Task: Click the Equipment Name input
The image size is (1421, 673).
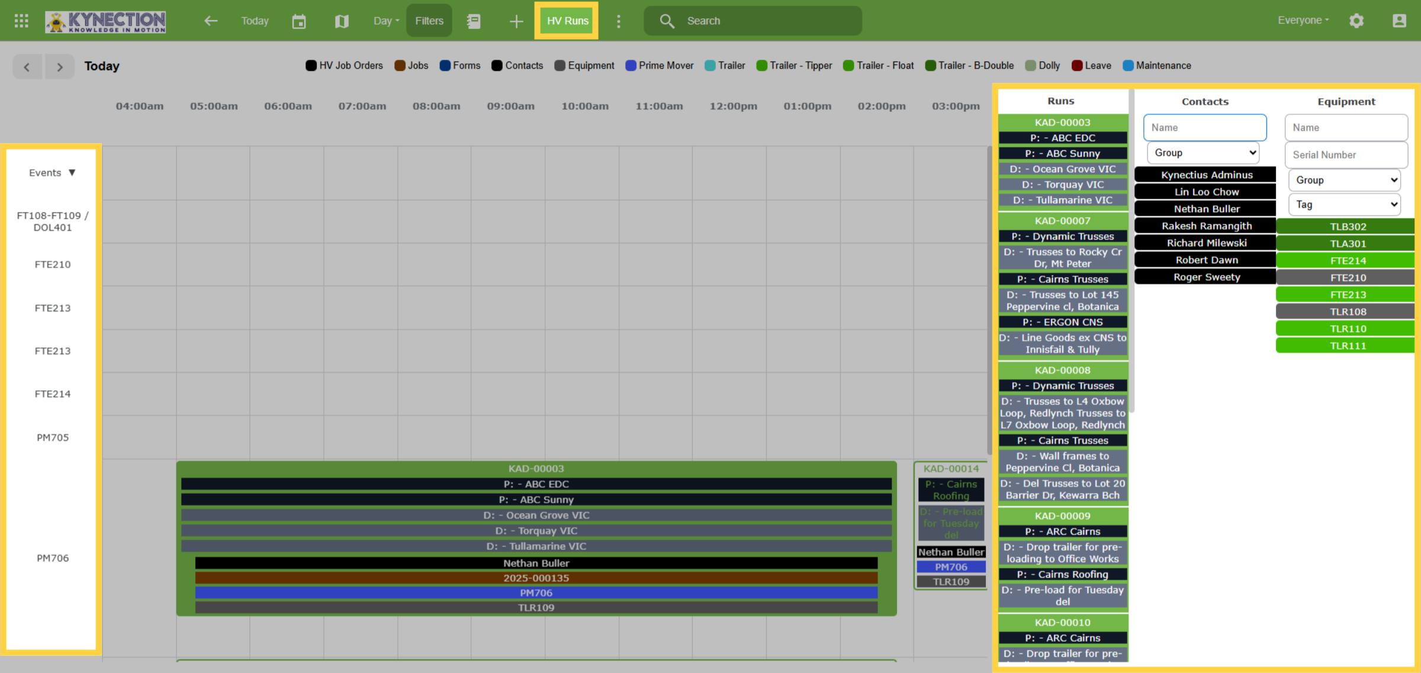Action: tap(1346, 128)
